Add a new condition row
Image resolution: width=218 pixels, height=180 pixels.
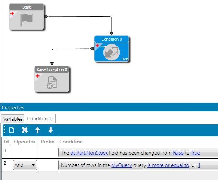tap(12, 130)
